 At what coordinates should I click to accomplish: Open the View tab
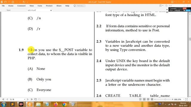point(32,6)
